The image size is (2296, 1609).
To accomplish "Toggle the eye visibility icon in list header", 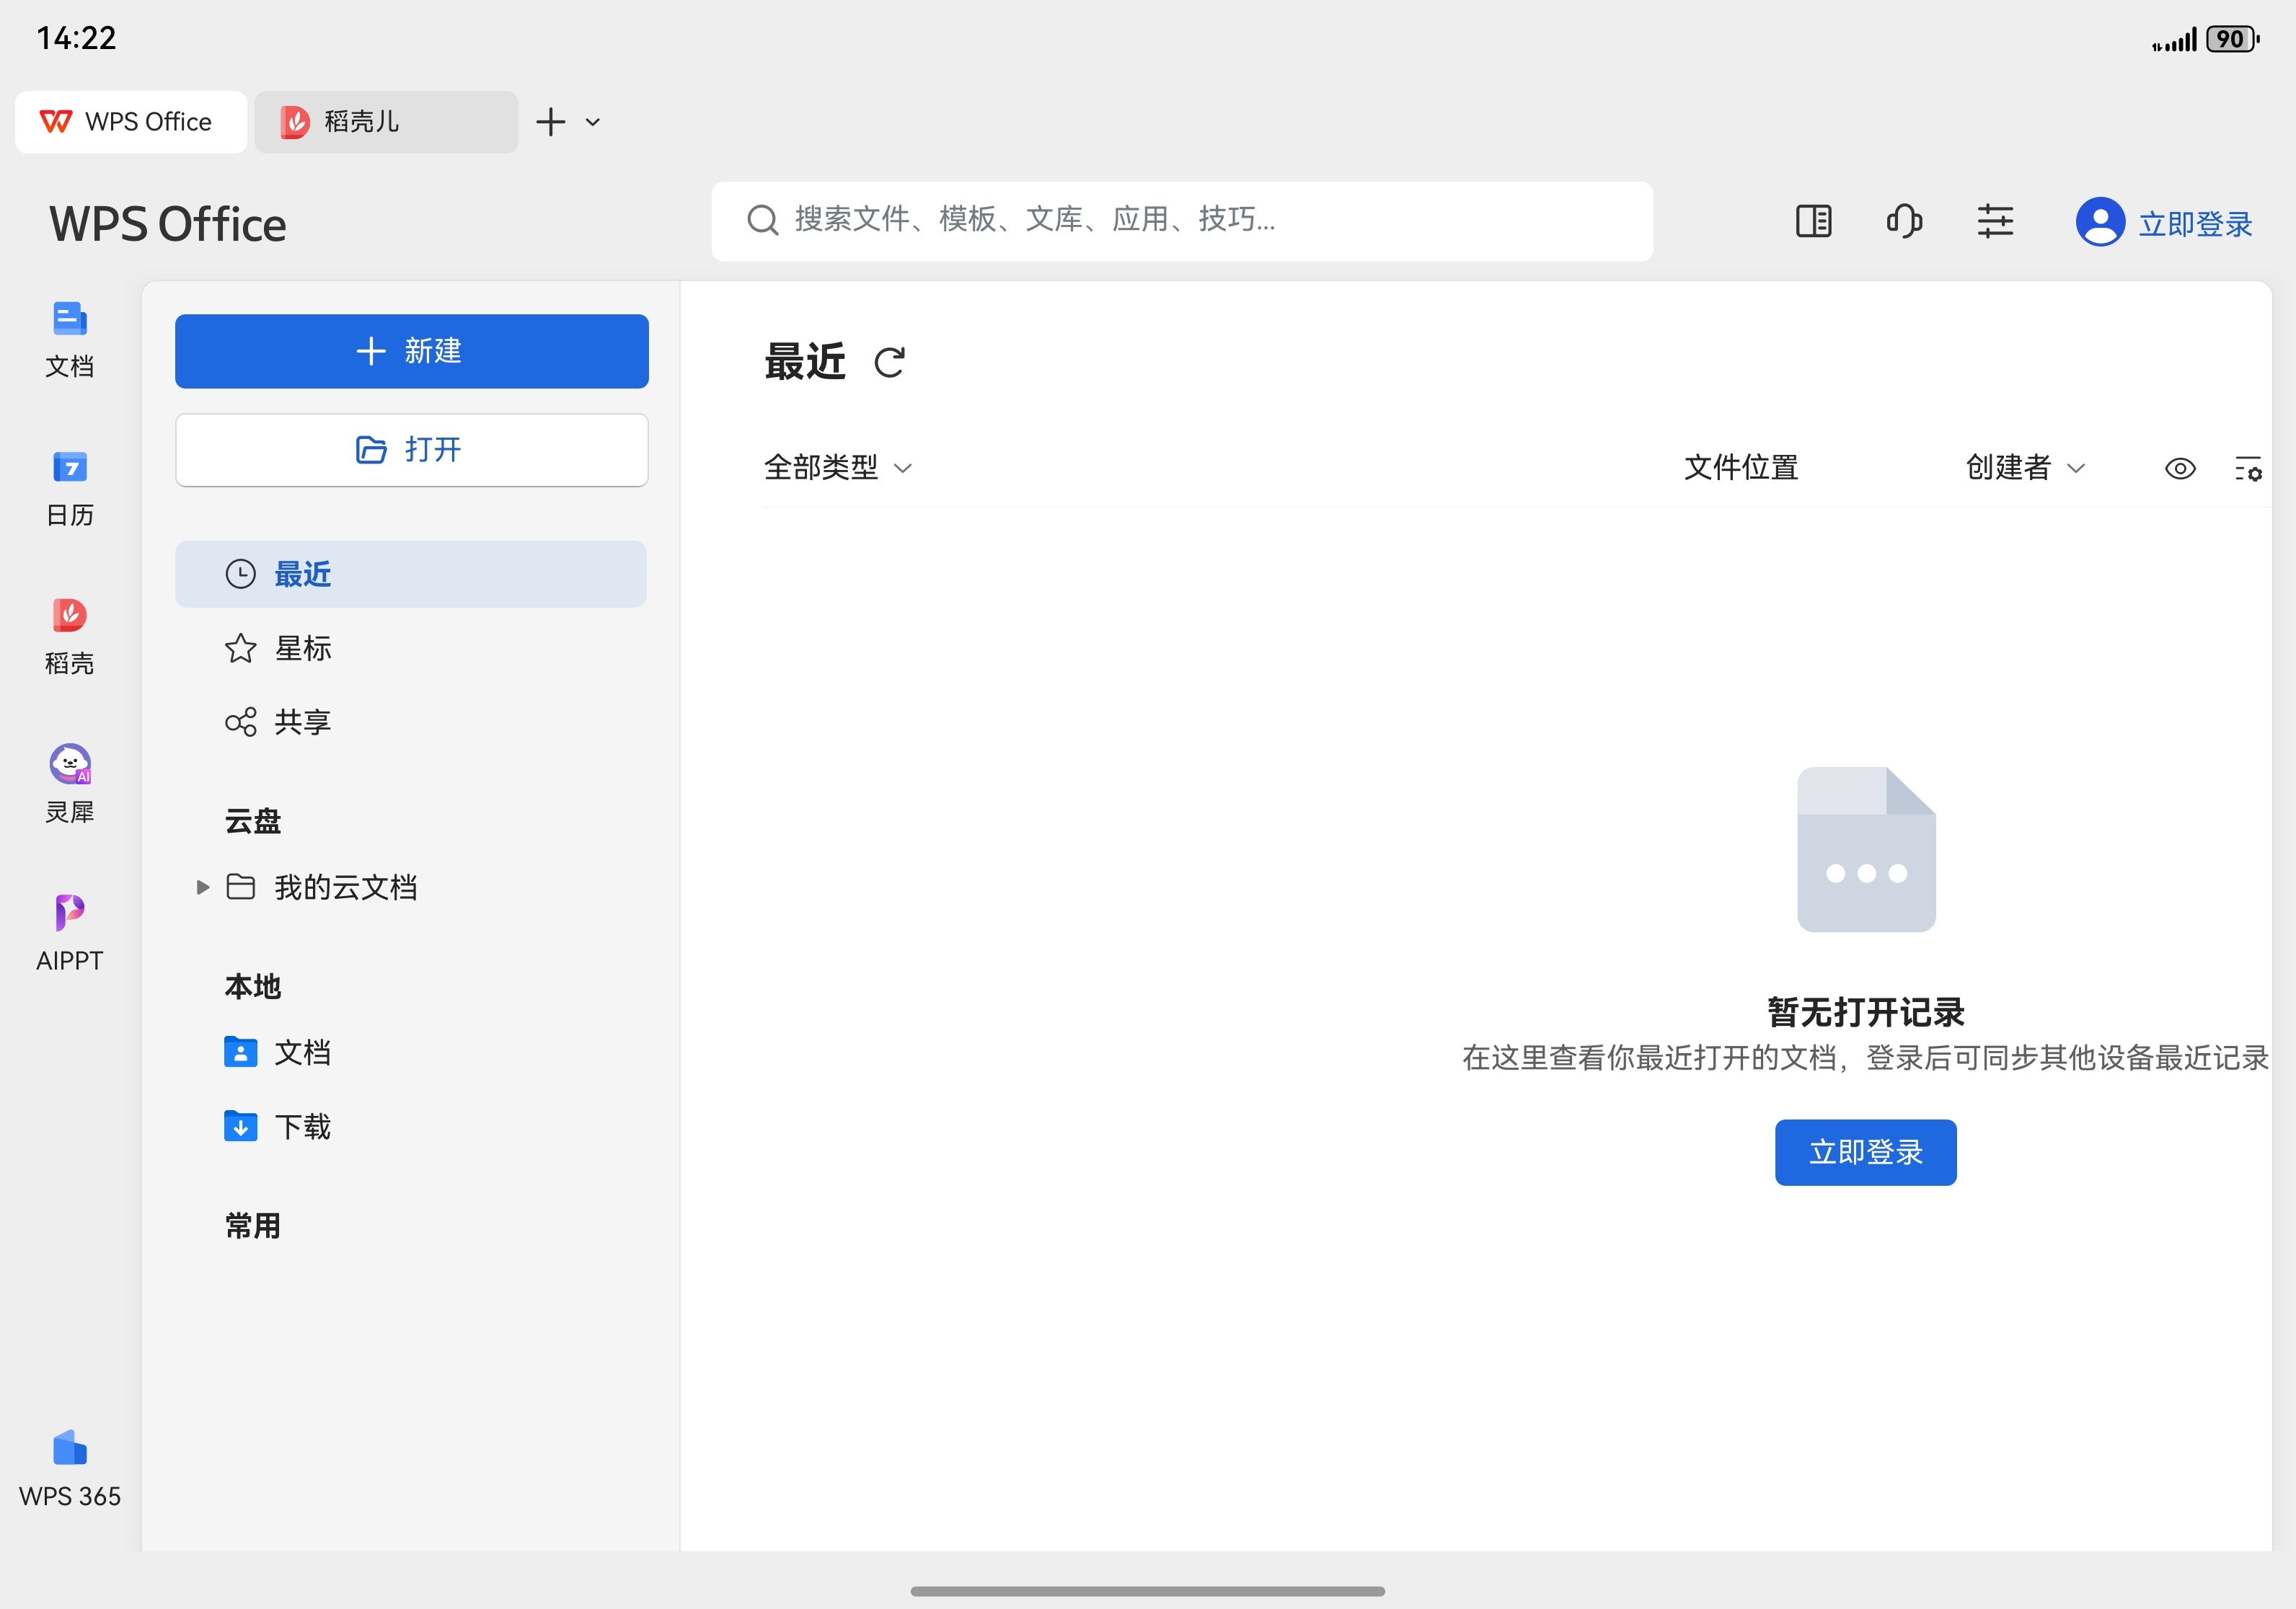I will 2180,468.
